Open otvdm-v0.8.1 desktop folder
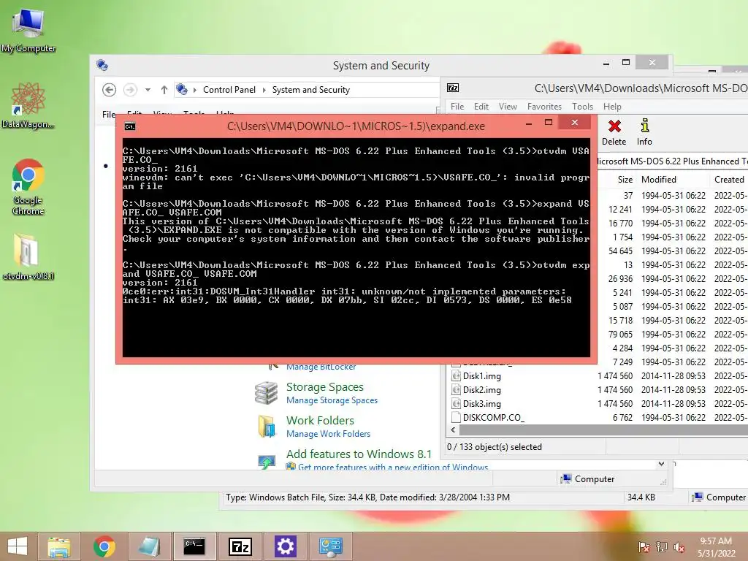The width and height of the screenshot is (748, 561). click(28, 256)
